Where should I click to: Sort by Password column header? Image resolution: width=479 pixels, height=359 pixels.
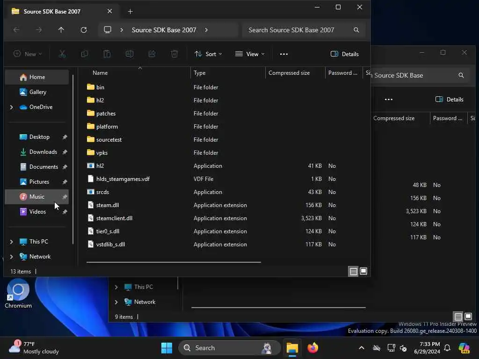[343, 73]
